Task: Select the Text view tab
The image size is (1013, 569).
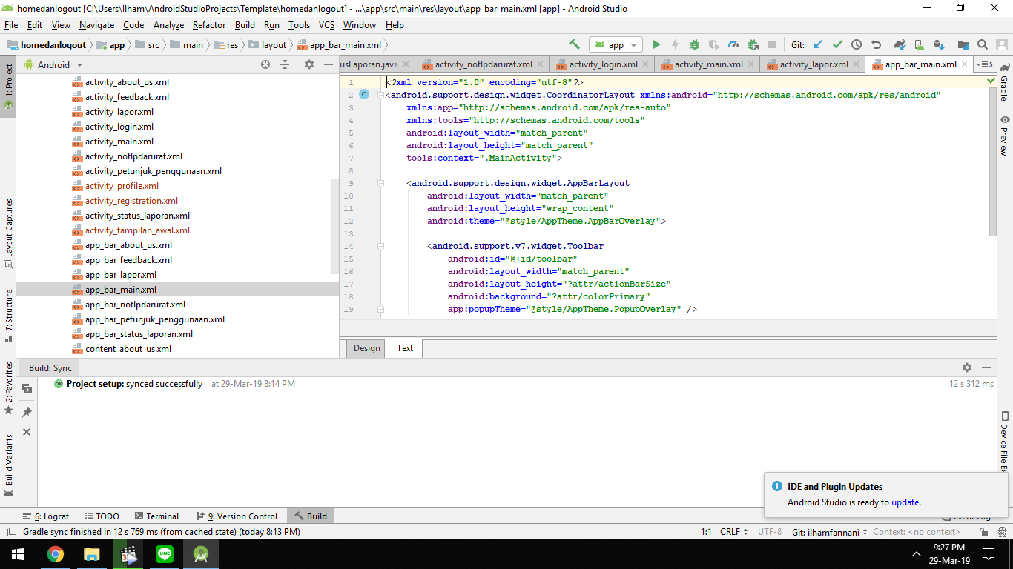Action: pos(405,348)
